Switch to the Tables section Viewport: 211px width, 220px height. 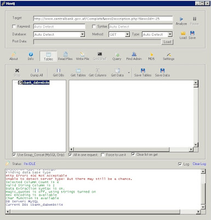click(x=48, y=56)
